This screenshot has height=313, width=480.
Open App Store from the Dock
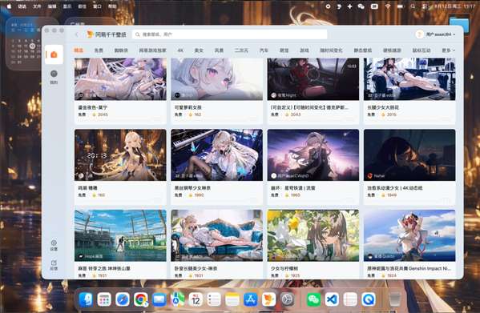click(251, 299)
